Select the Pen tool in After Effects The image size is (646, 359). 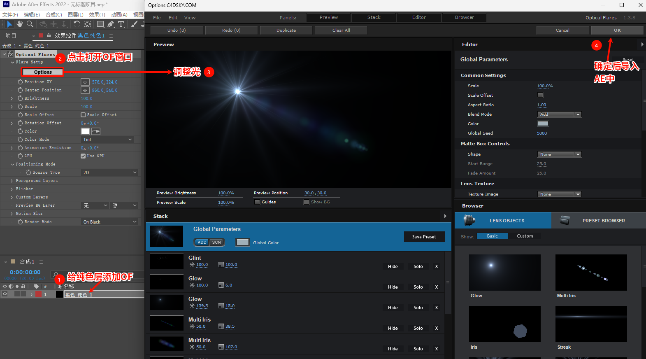(111, 24)
